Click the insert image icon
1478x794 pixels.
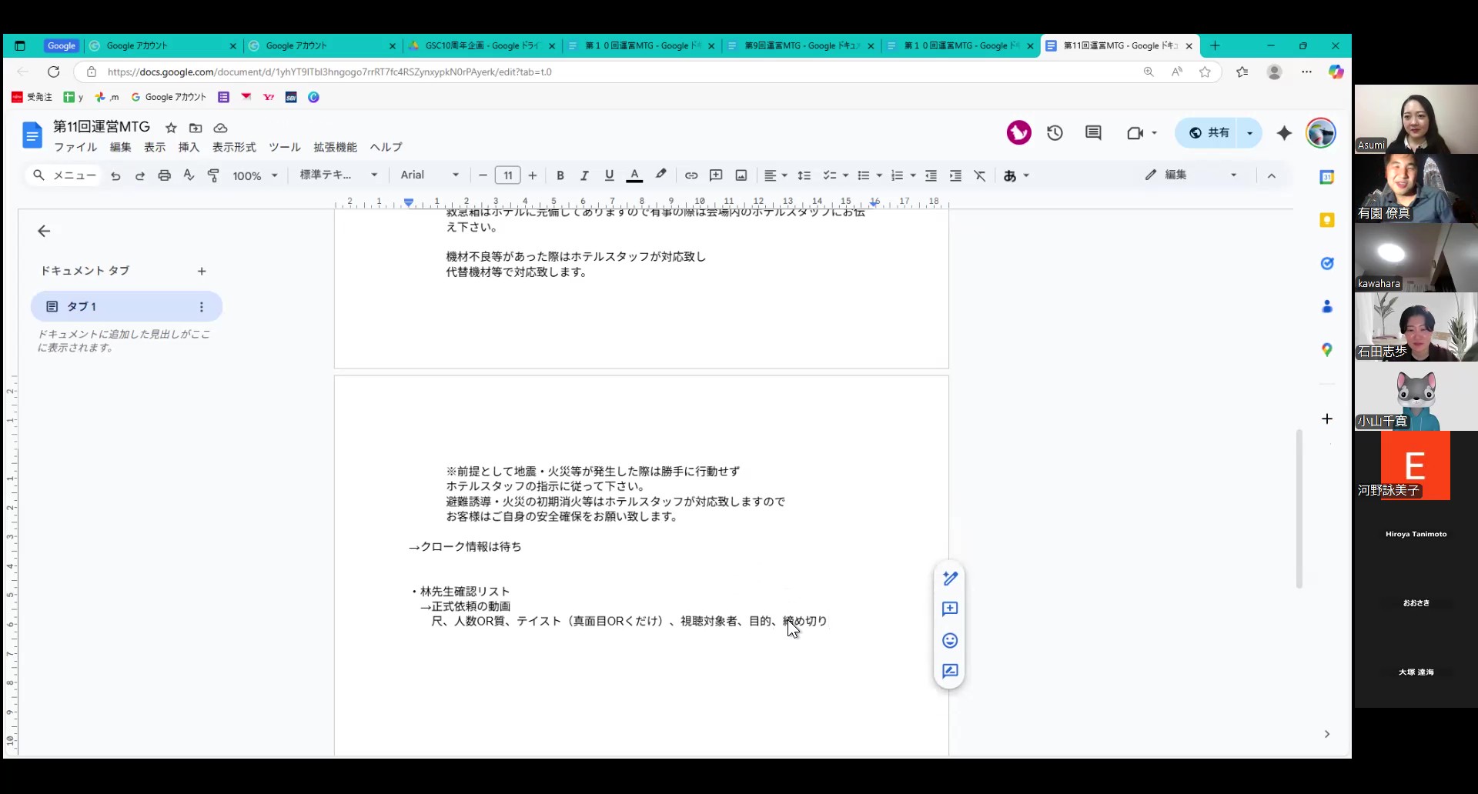pyautogui.click(x=741, y=175)
